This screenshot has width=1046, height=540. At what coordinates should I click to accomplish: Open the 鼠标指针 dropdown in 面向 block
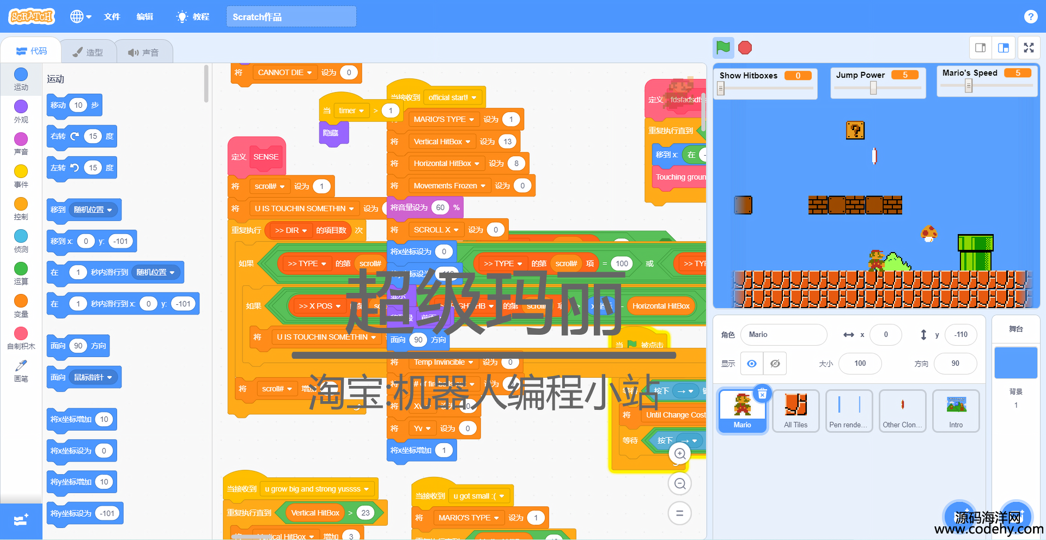coord(93,377)
